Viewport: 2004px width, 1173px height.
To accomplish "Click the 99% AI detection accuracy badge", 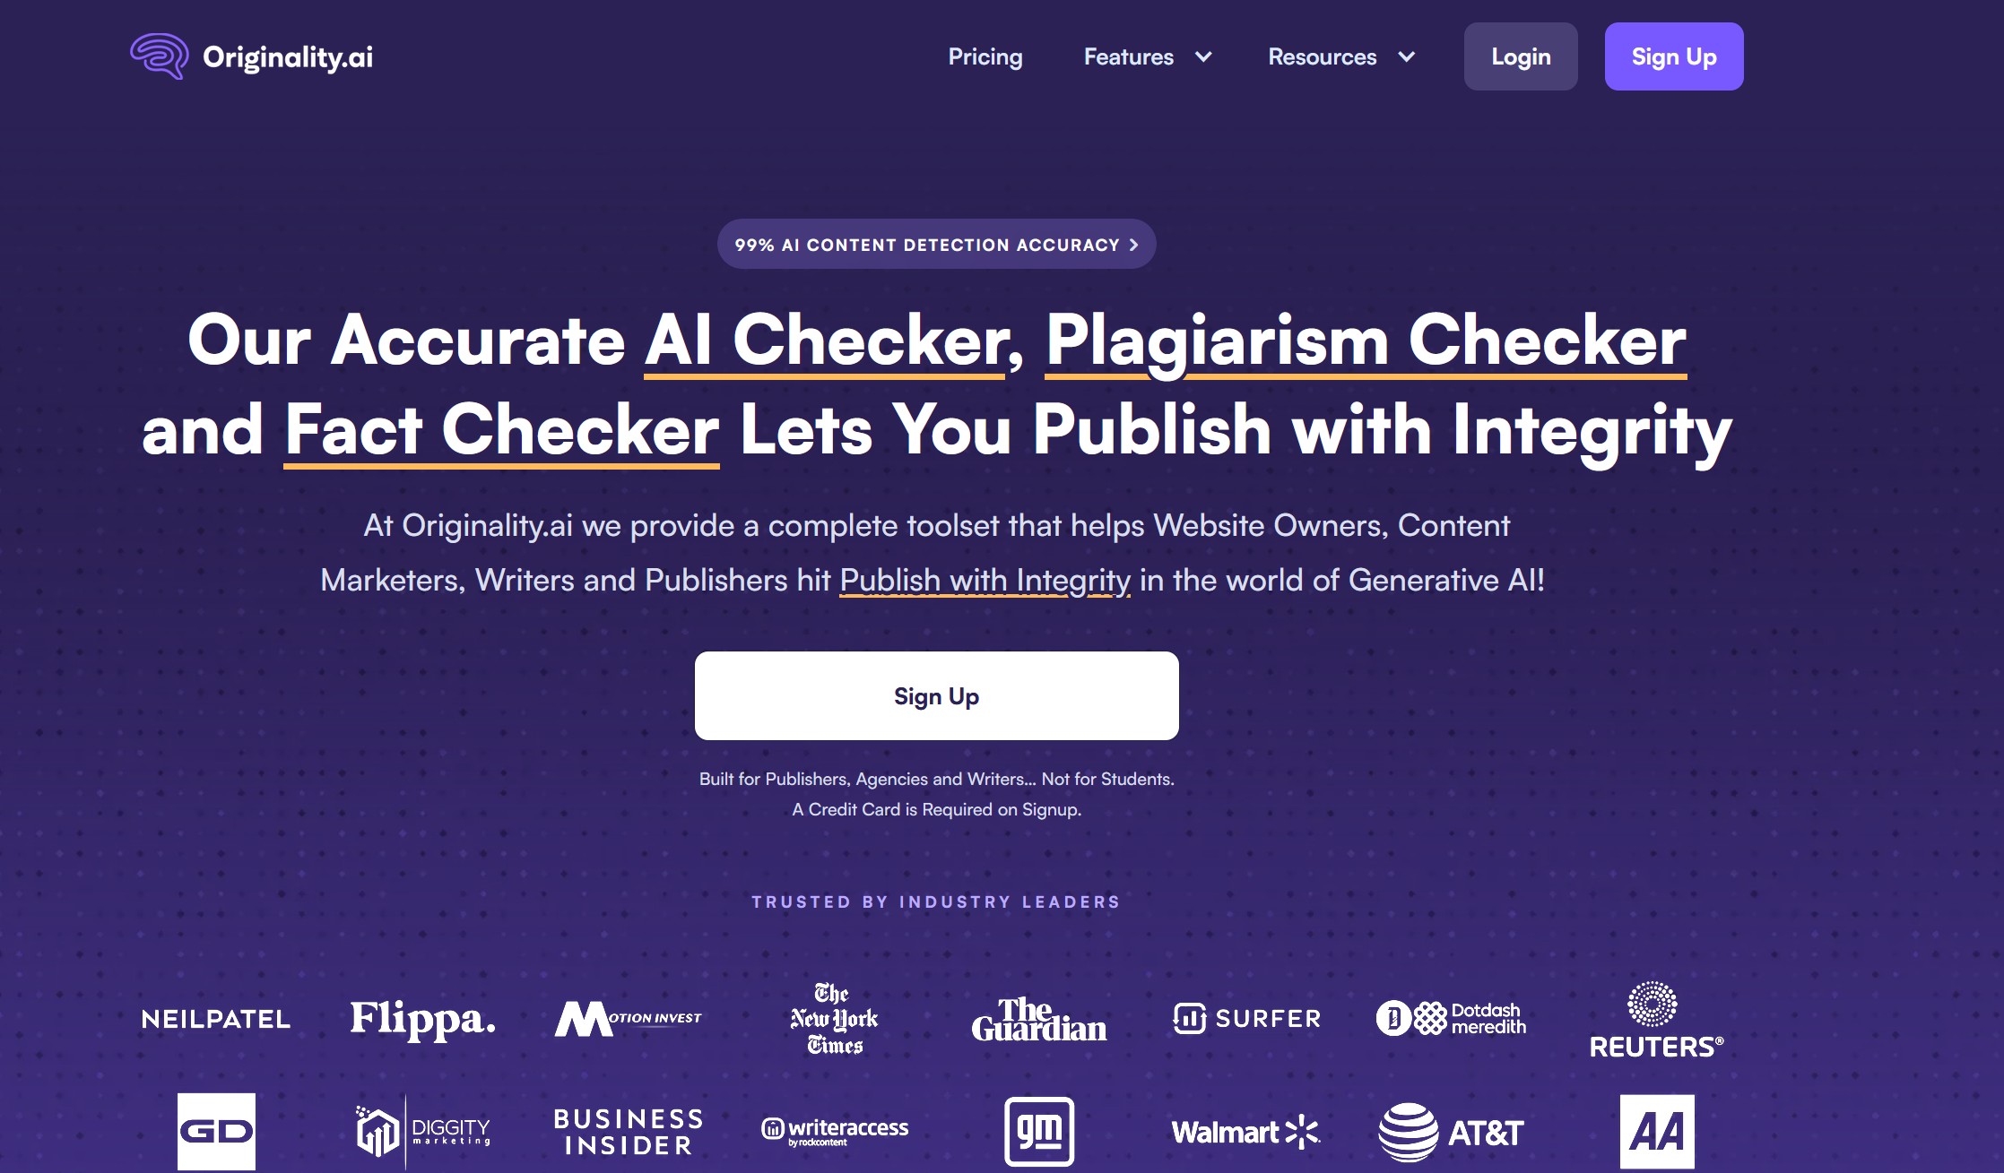I will pyautogui.click(x=936, y=243).
